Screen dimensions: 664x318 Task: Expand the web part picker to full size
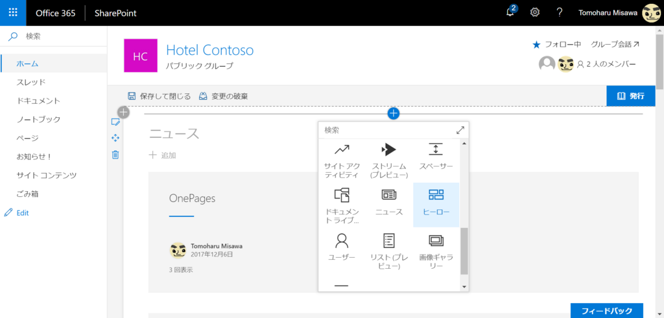460,130
